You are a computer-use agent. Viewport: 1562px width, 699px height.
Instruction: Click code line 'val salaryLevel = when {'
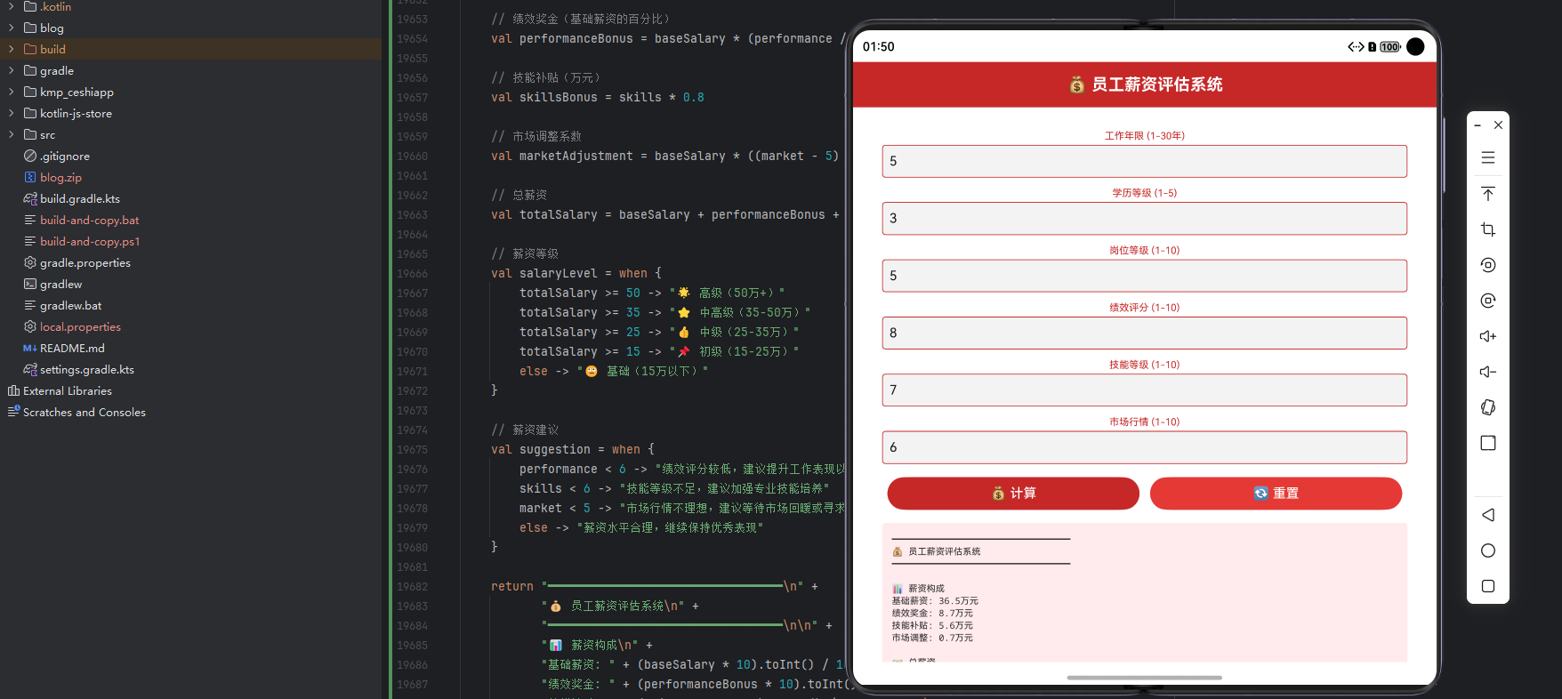point(576,273)
